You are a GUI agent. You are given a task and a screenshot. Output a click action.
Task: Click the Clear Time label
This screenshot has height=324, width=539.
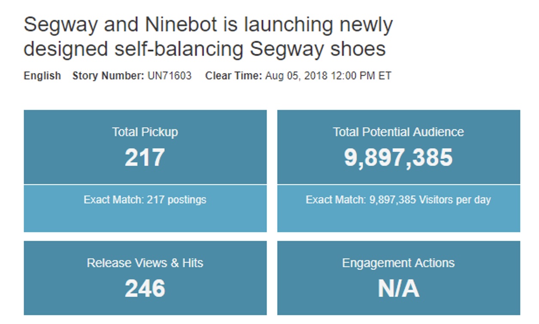[x=233, y=76]
